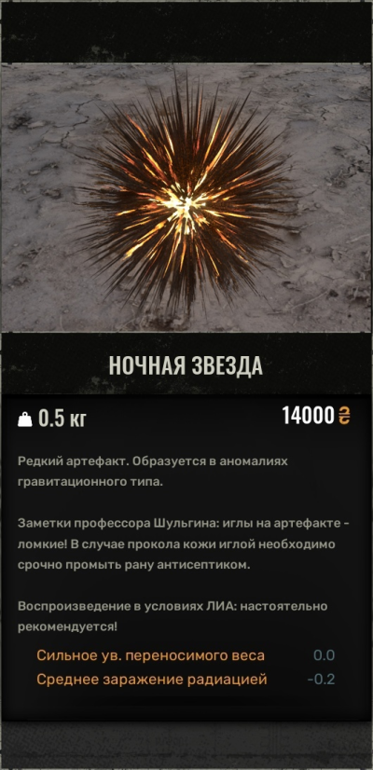Click the -0.2 radiation value
Image resolution: width=373 pixels, height=770 pixels.
click(322, 680)
